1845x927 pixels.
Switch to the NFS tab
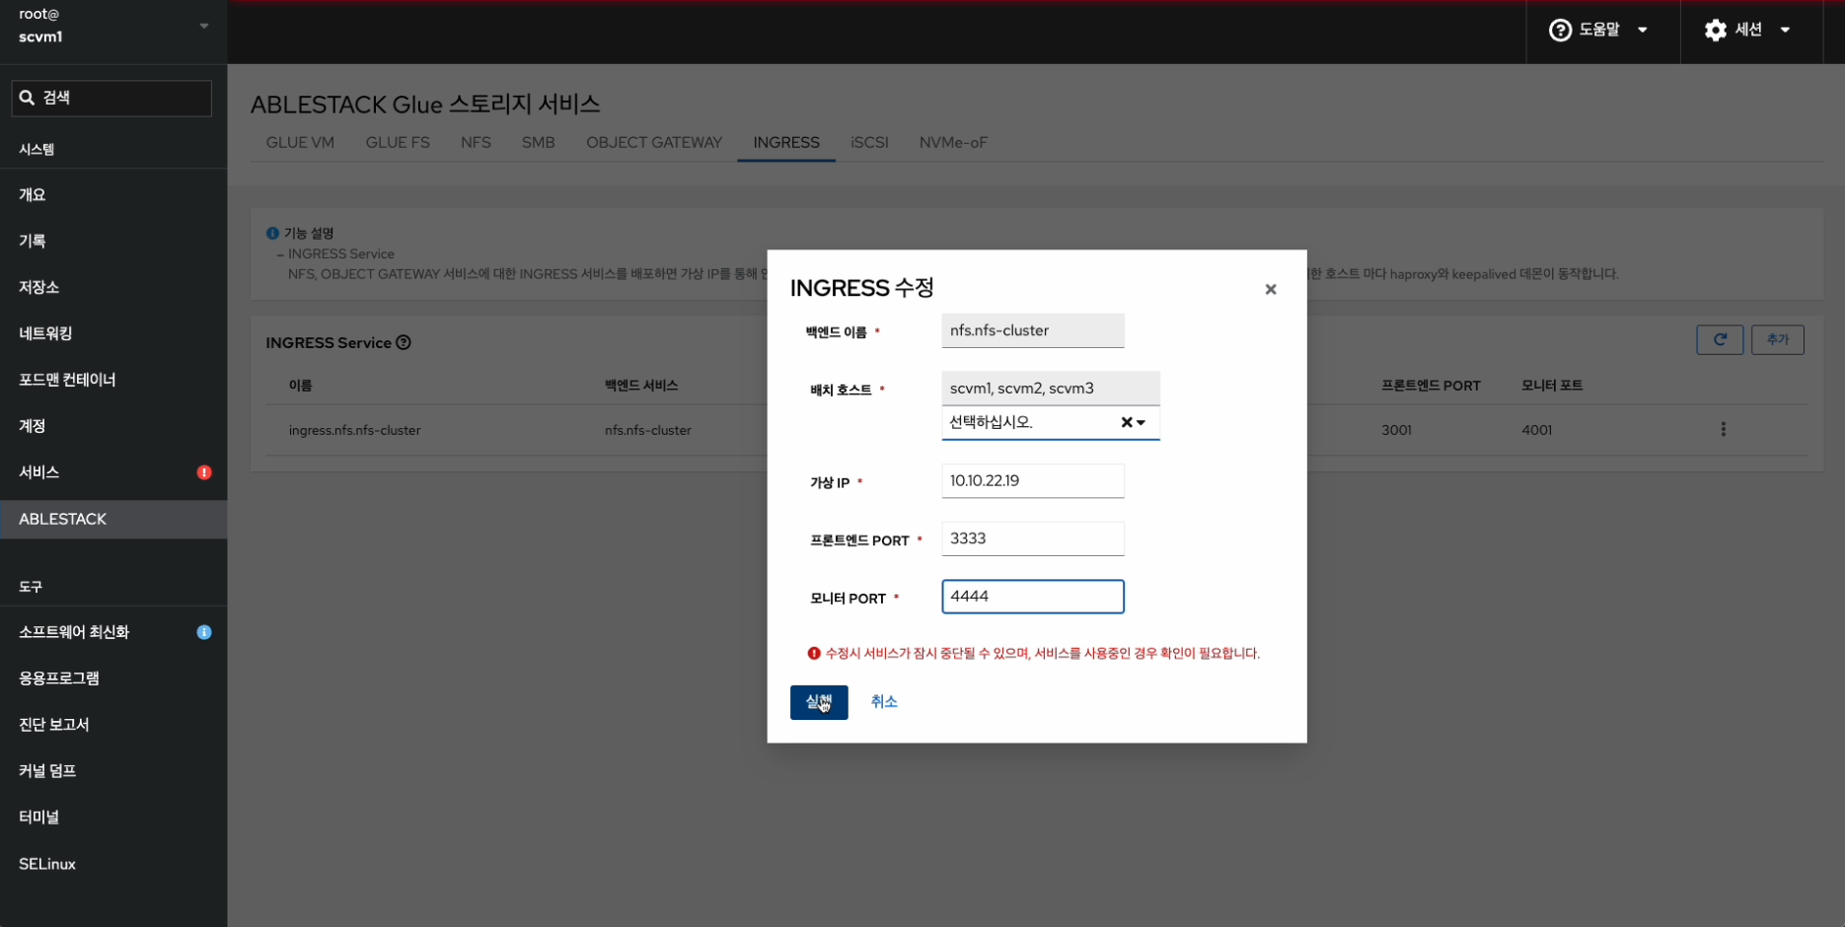point(476,142)
